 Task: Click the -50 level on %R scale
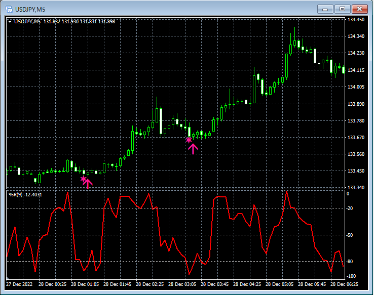(x=350, y=235)
